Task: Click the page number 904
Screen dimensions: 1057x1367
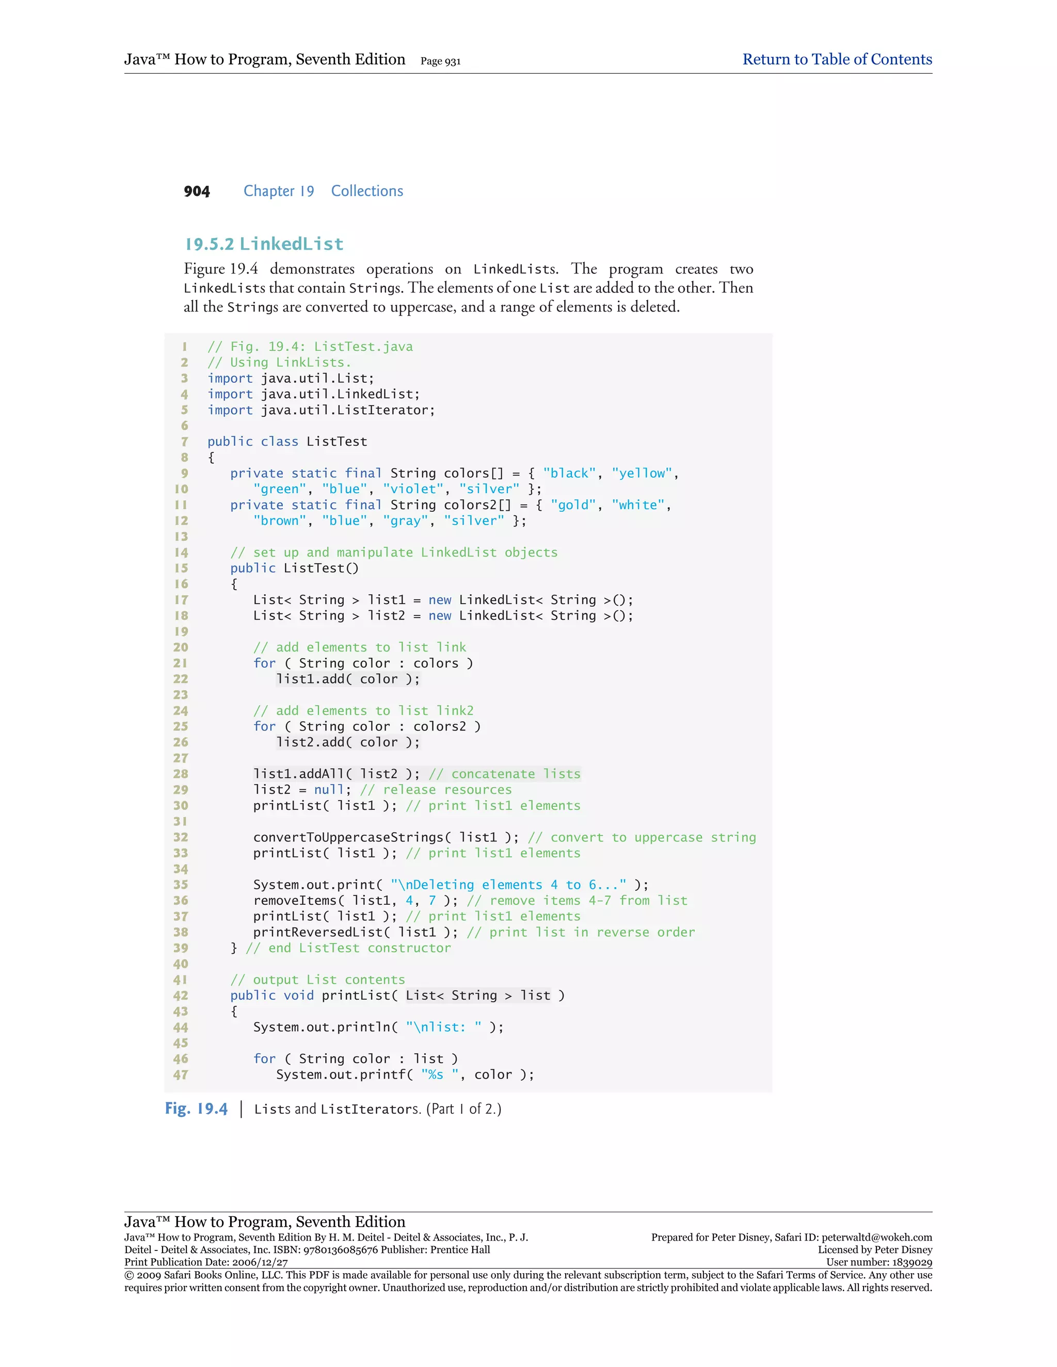Action: (x=197, y=191)
